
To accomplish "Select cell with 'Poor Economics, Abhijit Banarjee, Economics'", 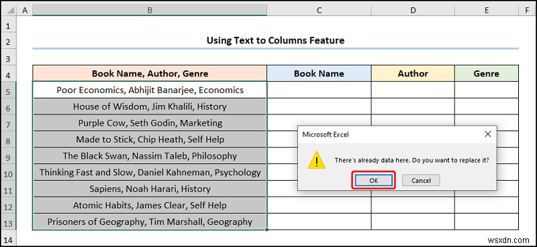I will pyautogui.click(x=150, y=90).
